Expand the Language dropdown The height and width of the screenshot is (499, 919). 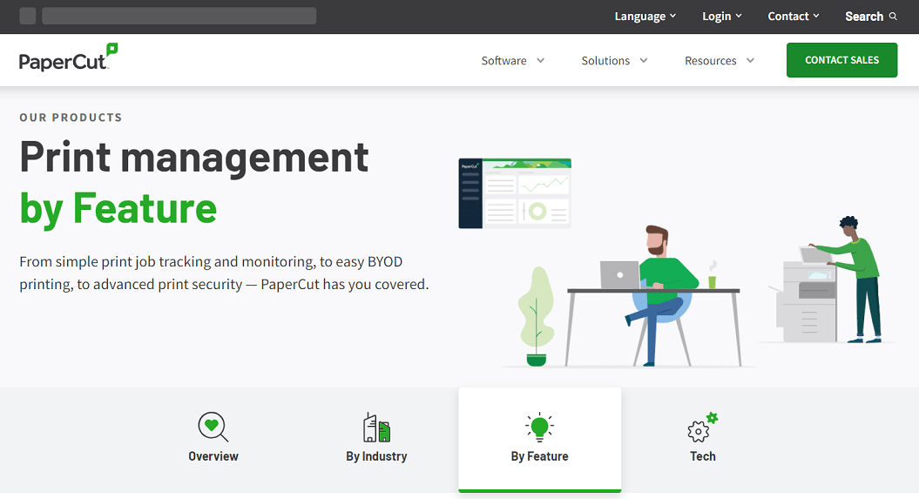coord(645,17)
